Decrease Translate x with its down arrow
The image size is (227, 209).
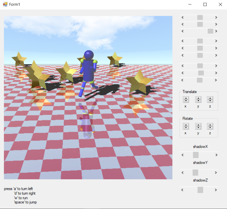(186, 101)
